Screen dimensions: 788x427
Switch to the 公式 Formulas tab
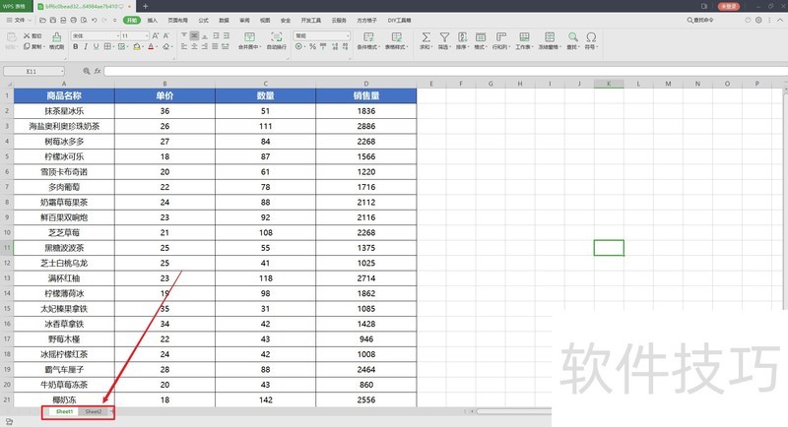pos(204,20)
